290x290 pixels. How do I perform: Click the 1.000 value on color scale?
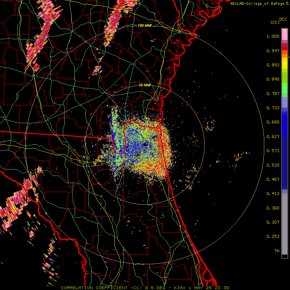pos(273,36)
